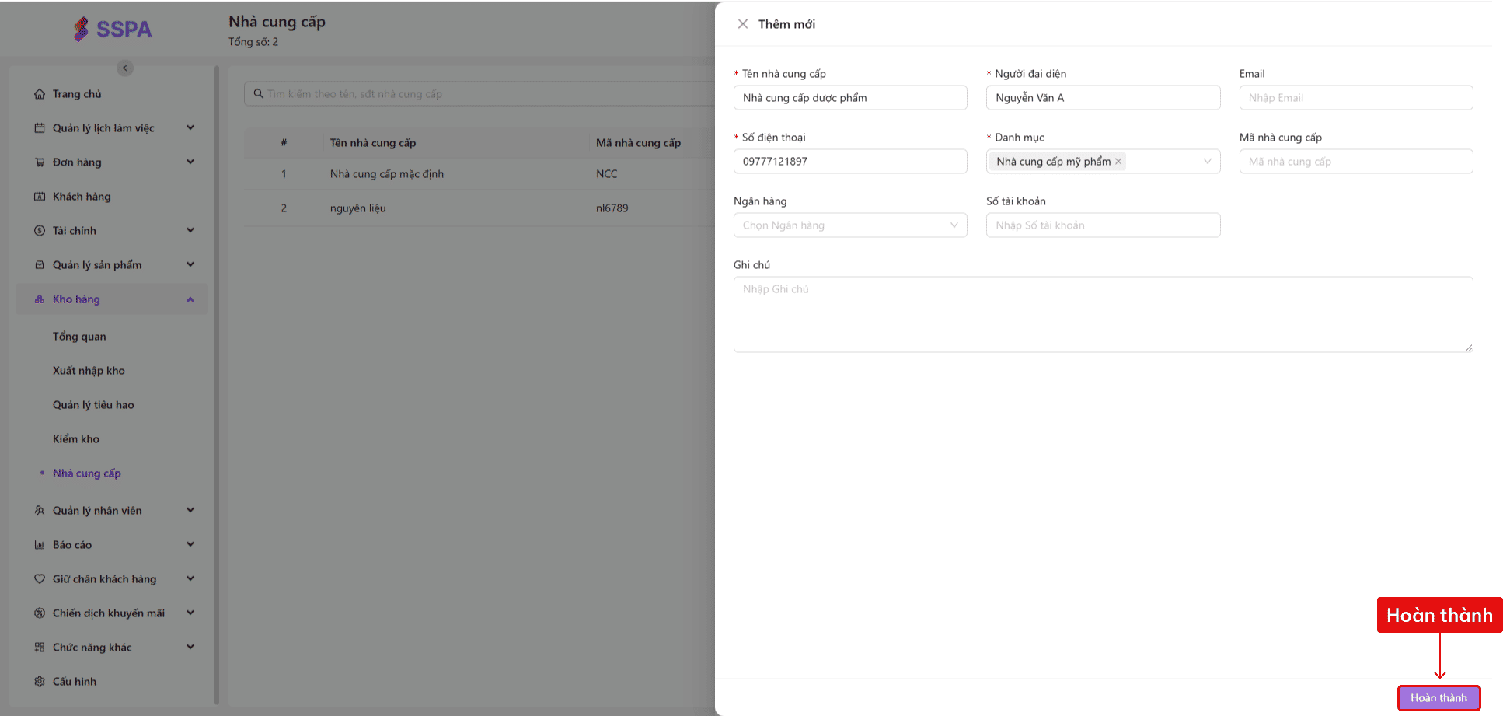This screenshot has width=1503, height=716.
Task: Click the sidebar vertical scrollbar
Action: click(x=217, y=385)
